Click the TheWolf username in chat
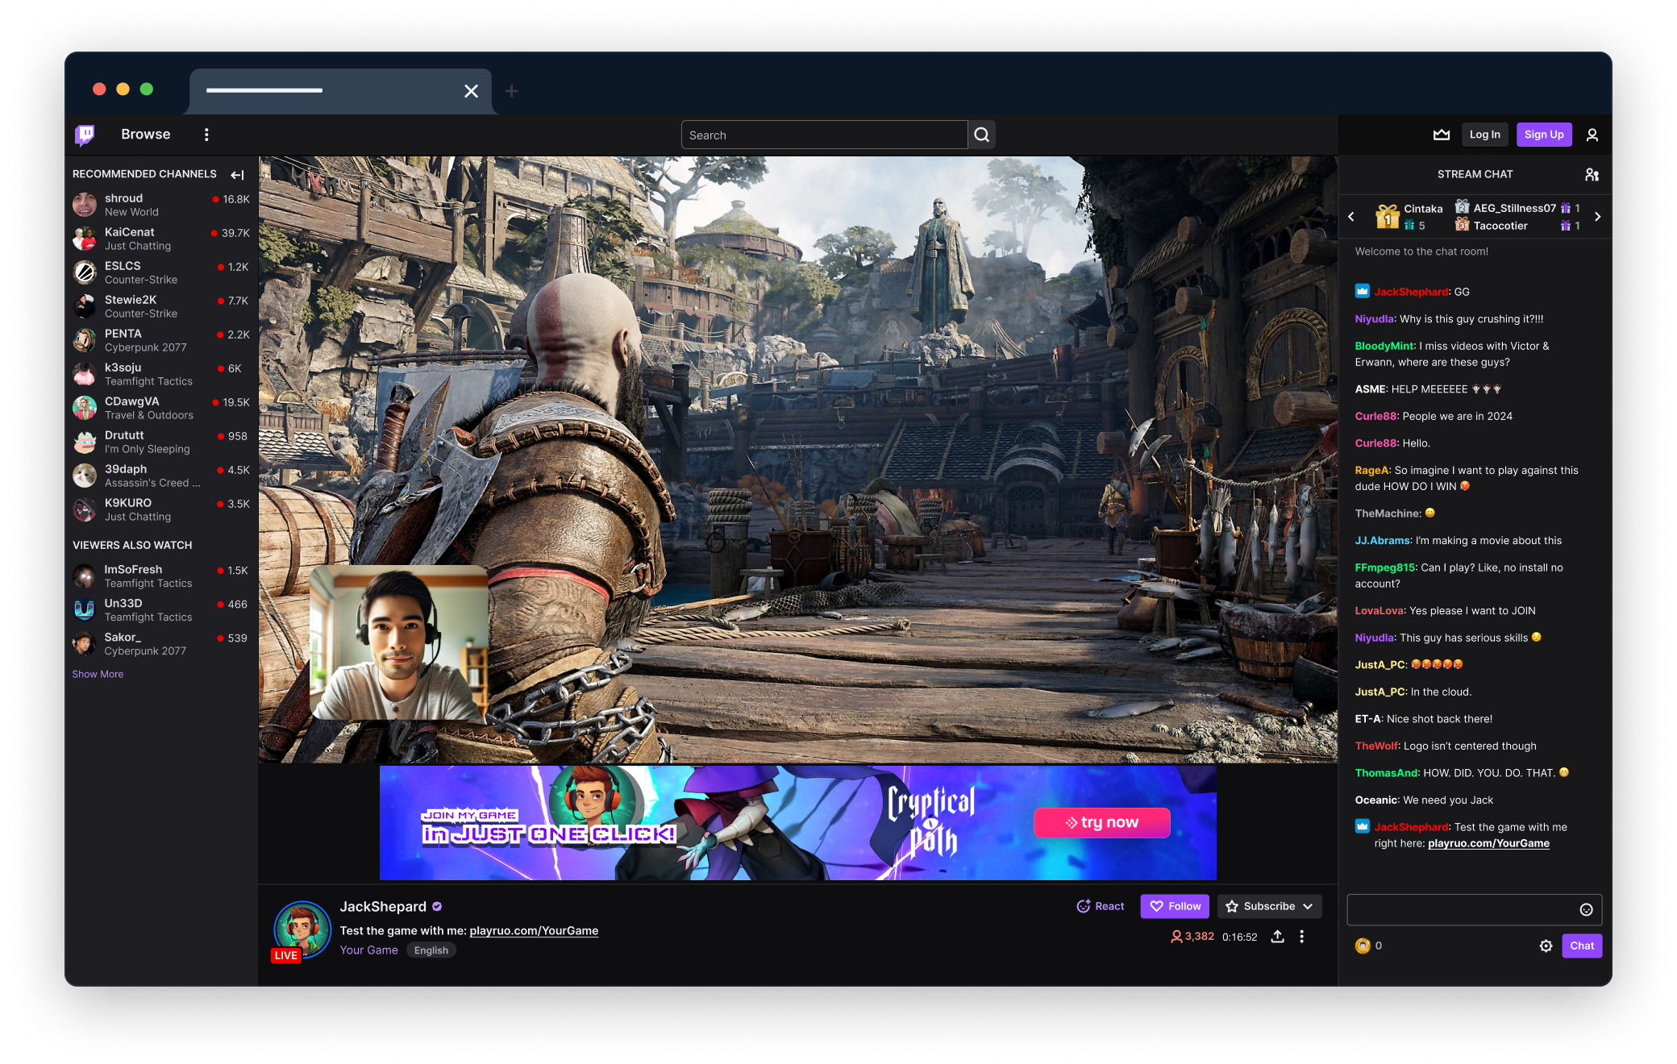The image size is (1677, 1064). (x=1376, y=746)
